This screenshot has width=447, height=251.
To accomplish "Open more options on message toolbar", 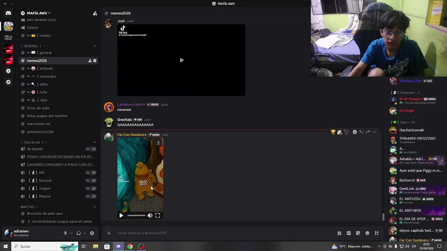I will 374,132.
